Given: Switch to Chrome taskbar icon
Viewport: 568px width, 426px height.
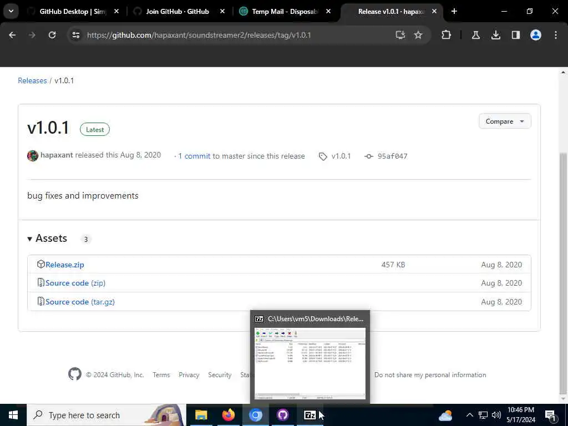Looking at the screenshot, I should click(255, 415).
